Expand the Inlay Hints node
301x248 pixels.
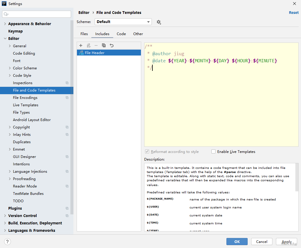tap(10, 135)
